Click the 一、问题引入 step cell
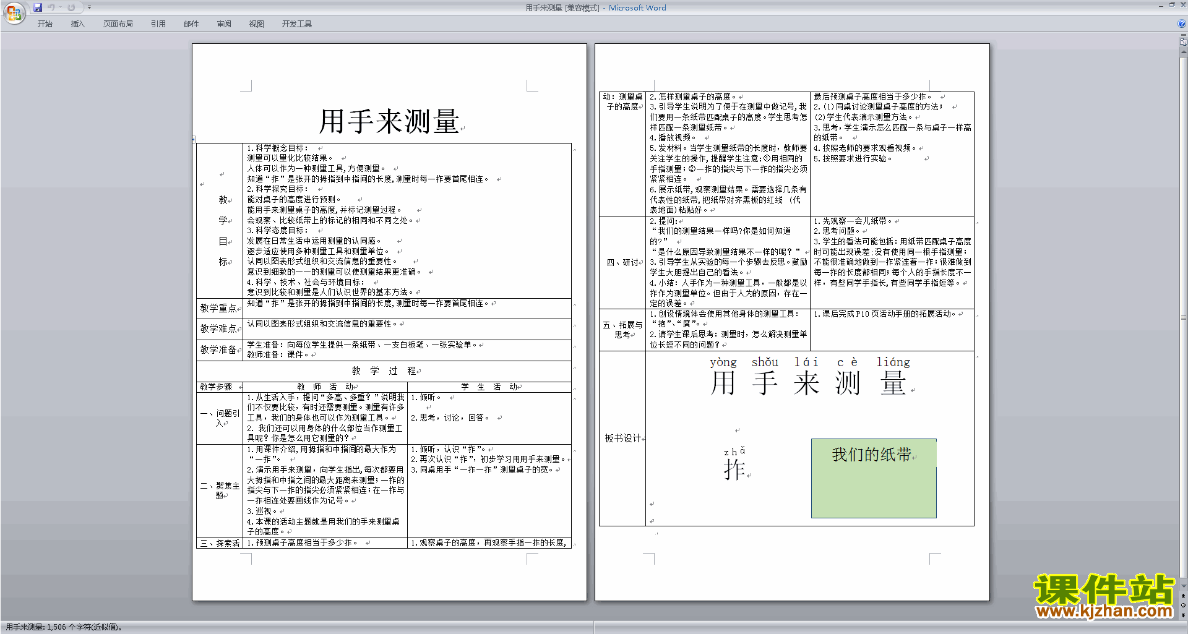Image resolution: width=1188 pixels, height=634 pixels. [220, 418]
